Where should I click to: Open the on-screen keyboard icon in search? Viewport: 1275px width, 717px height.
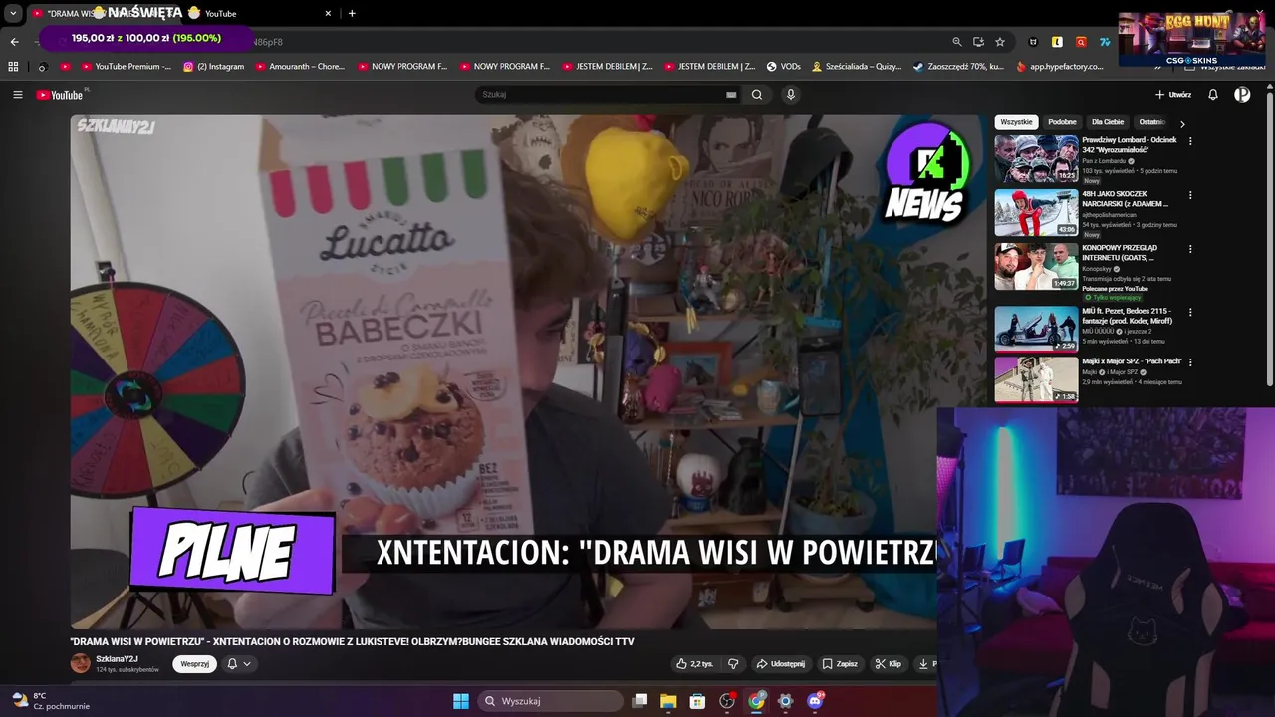click(731, 95)
